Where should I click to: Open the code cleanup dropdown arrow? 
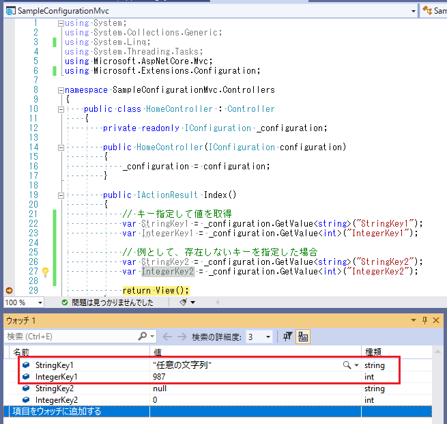193,302
